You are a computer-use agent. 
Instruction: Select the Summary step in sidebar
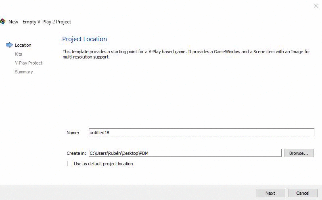[24, 72]
